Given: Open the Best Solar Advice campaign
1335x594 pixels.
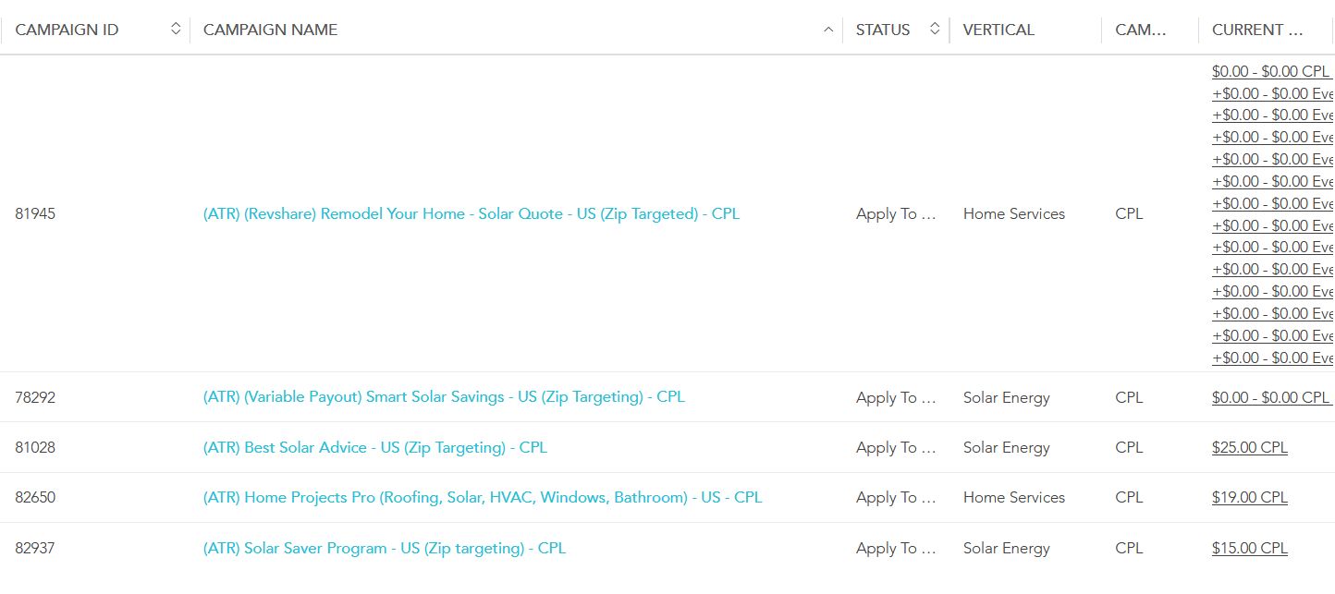Looking at the screenshot, I should tap(374, 447).
